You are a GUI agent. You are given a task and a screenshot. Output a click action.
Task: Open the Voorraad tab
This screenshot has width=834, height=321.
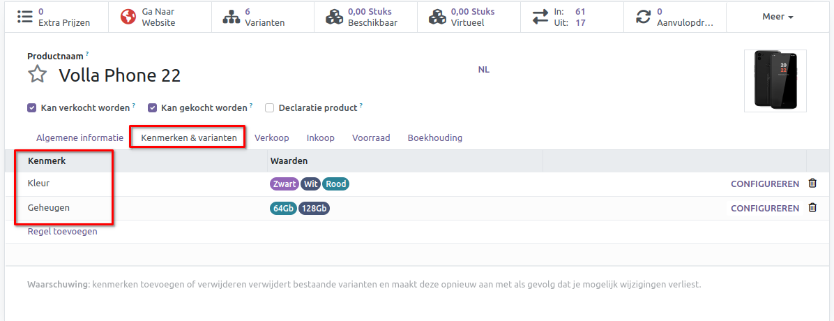371,138
